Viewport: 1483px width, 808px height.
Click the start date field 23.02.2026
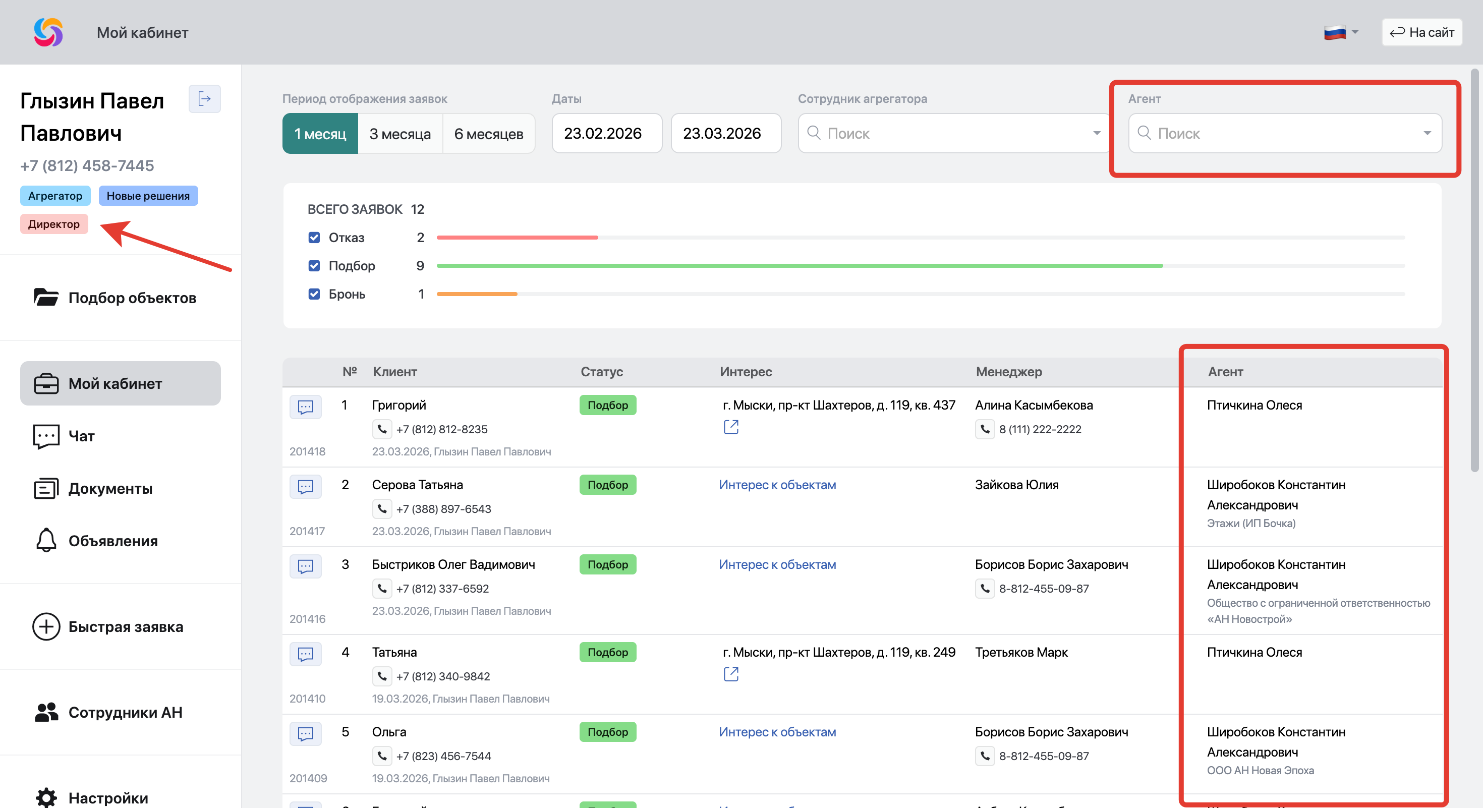(607, 133)
